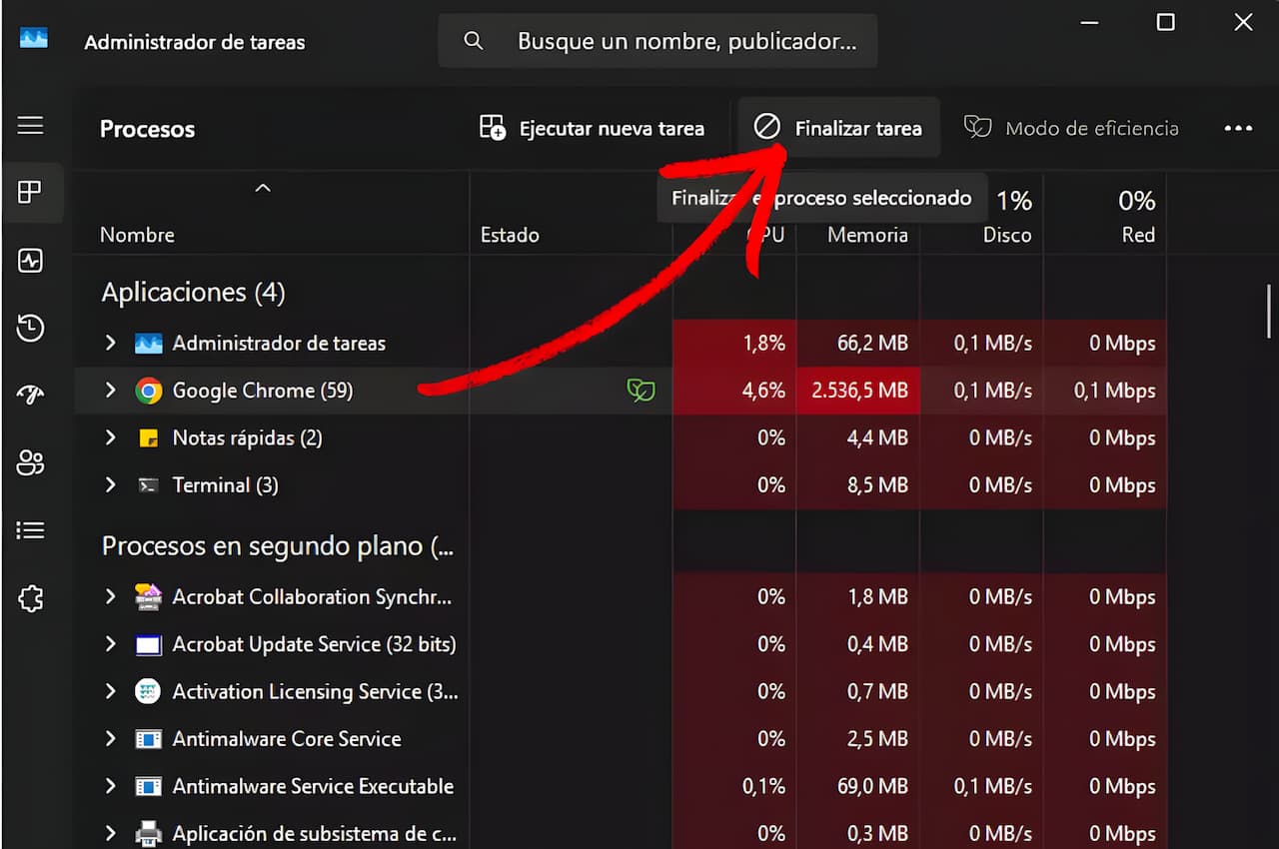Expand the Google Chrome process group
This screenshot has height=849, width=1279.
tap(111, 391)
